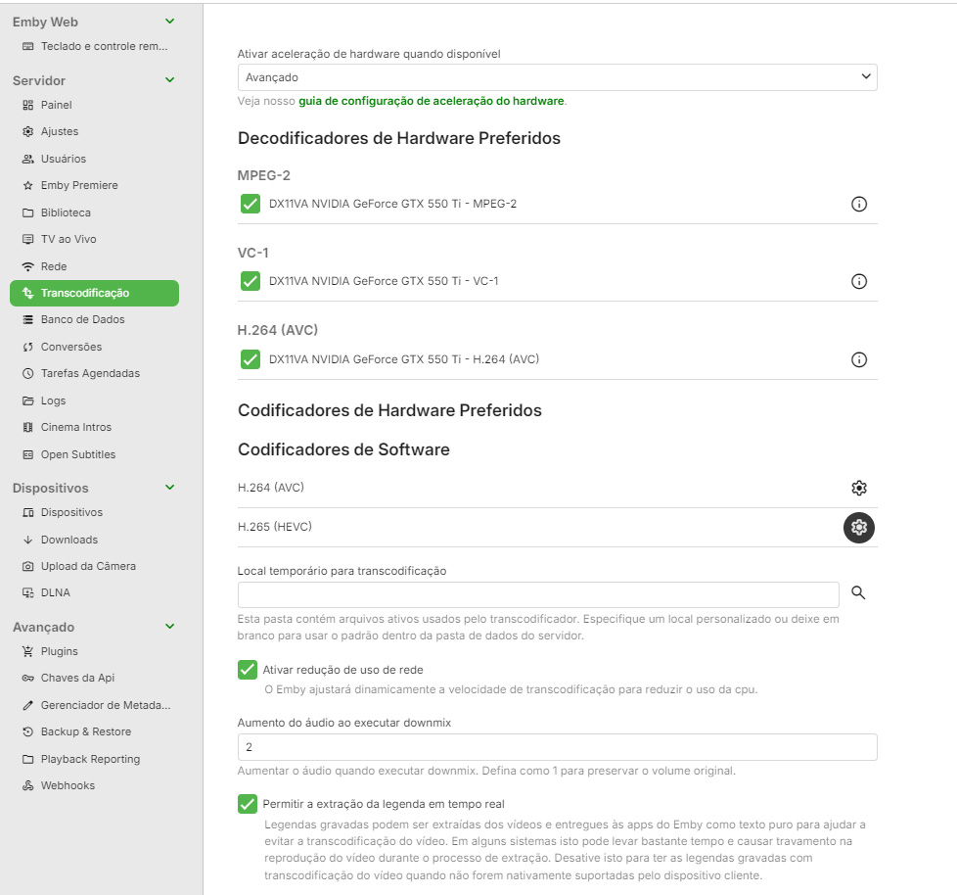Disable 'Permitir a extração da legenda' checkbox

click(x=248, y=804)
